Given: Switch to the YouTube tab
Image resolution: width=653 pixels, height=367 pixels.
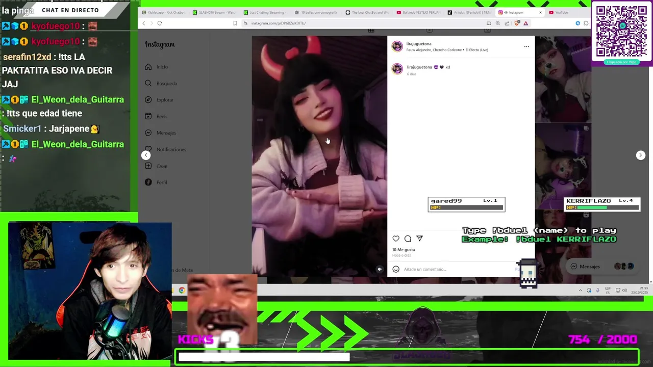Looking at the screenshot, I should [559, 12].
